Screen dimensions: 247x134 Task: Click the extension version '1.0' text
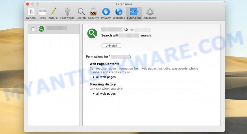coord(125,30)
